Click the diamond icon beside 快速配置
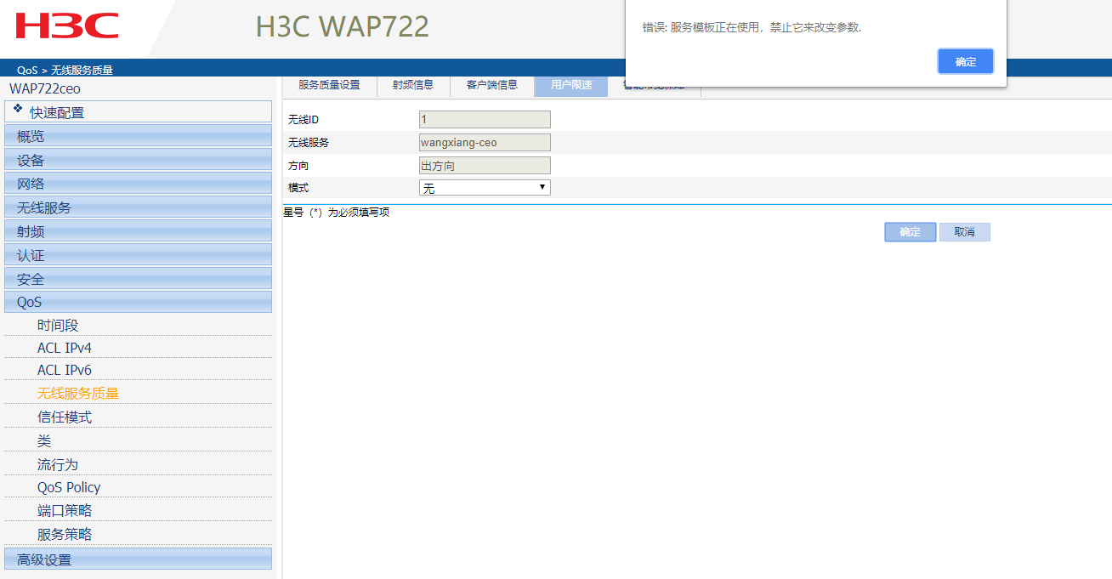 pyautogui.click(x=18, y=108)
